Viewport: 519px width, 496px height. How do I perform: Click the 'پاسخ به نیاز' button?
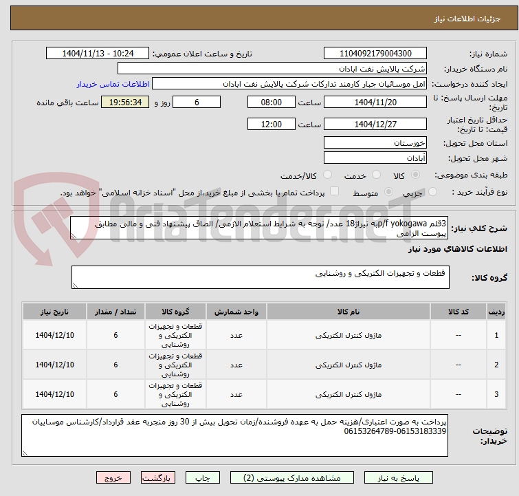pyautogui.click(x=398, y=478)
